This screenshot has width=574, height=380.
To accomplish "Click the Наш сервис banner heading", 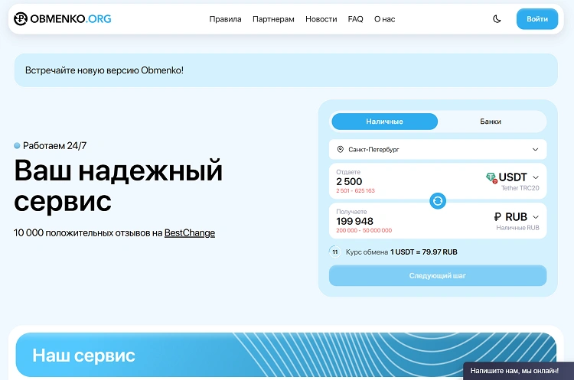I will coord(84,355).
